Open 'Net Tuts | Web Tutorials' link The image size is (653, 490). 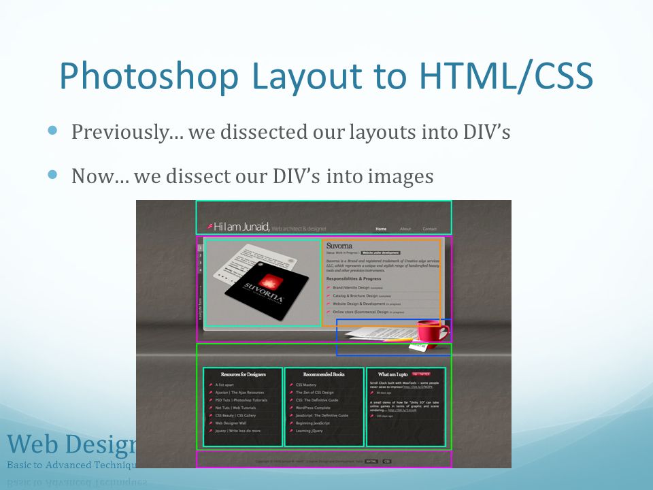tap(235, 408)
